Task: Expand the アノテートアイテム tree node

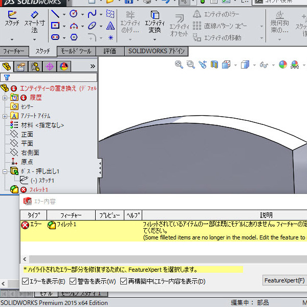Action: 5,116
